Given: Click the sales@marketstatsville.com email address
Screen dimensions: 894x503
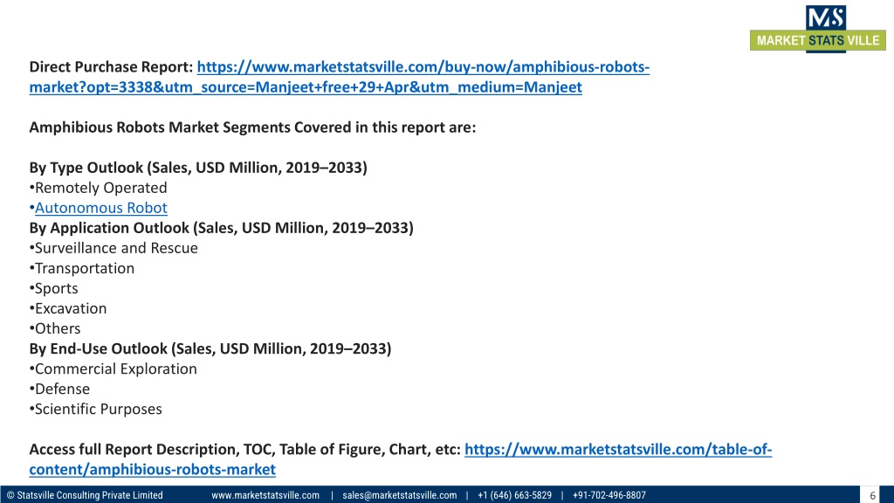Looking at the screenshot, I should [400, 495].
